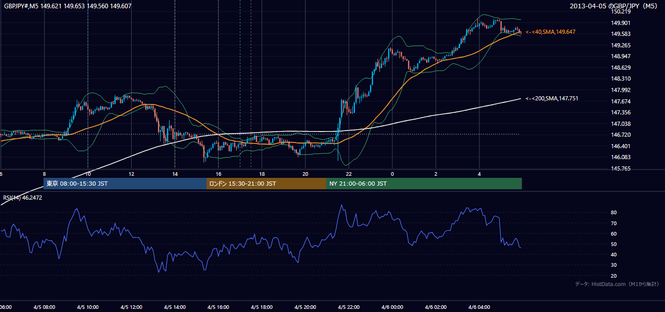Viewport: 665px width, 312px height.
Task: Click price axis label 149.265
Action: (622, 45)
